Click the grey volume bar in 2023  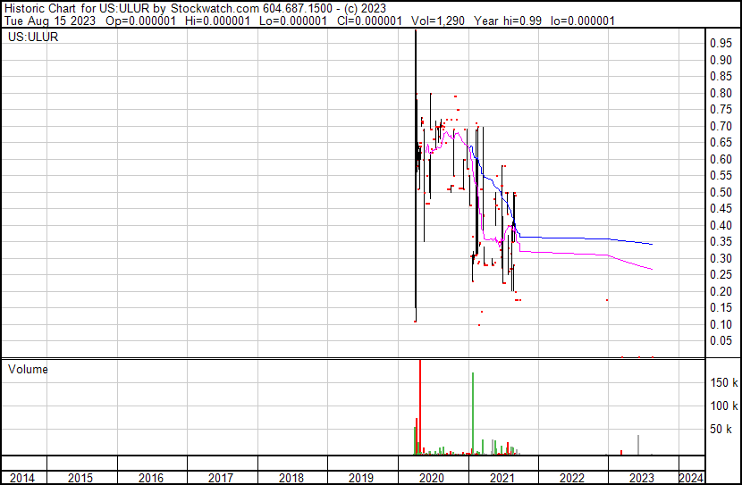638,445
